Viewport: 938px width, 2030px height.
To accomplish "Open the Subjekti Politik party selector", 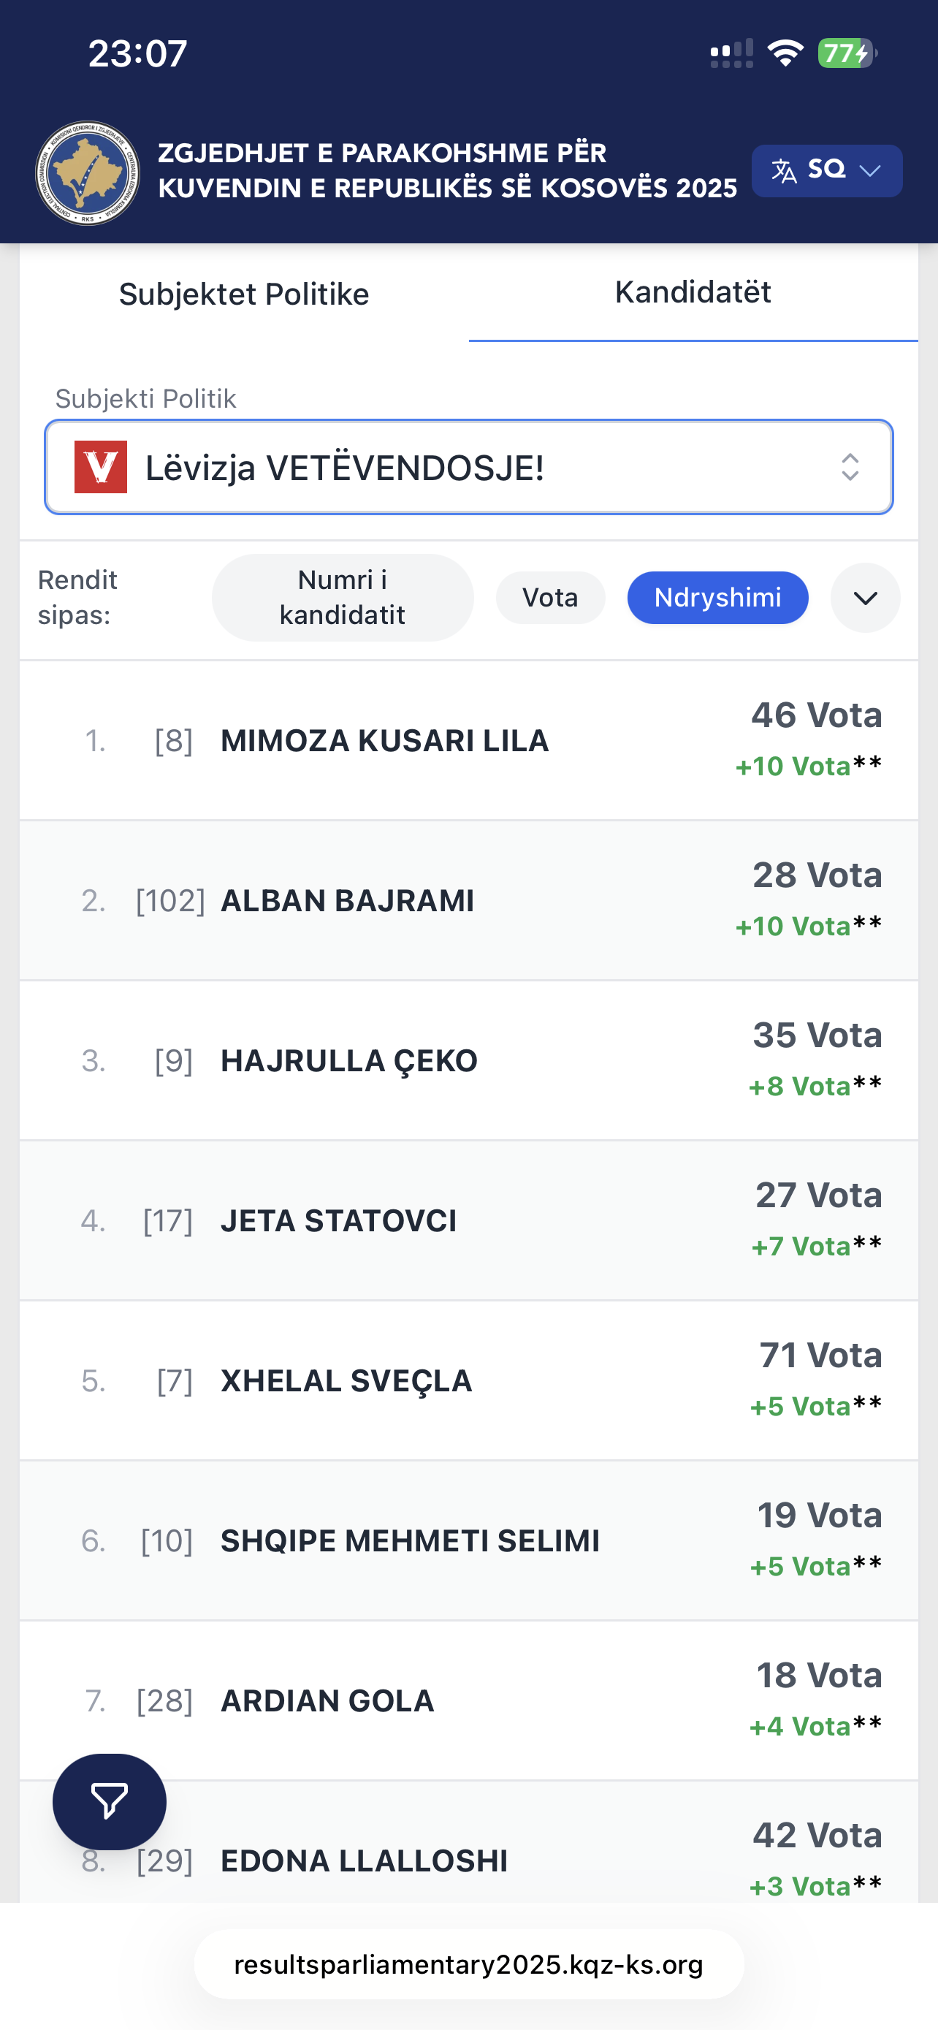I will click(468, 468).
